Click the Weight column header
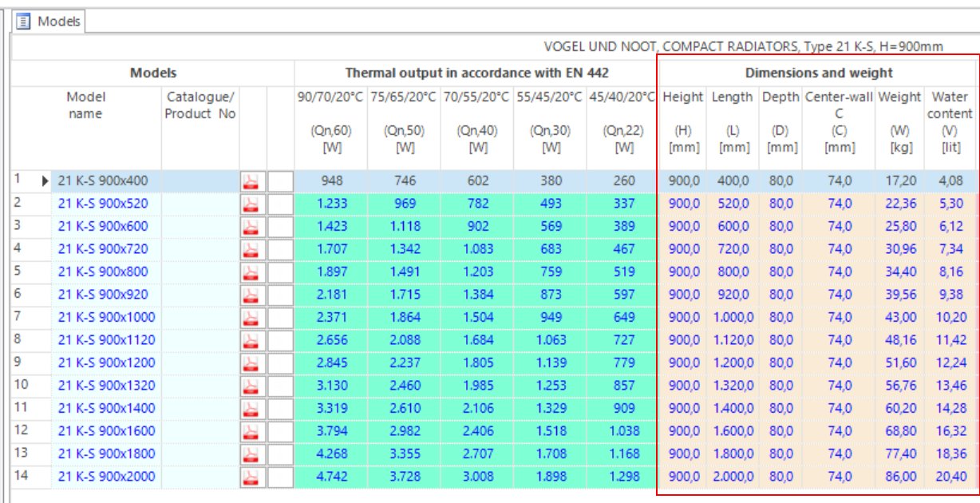 [899, 126]
